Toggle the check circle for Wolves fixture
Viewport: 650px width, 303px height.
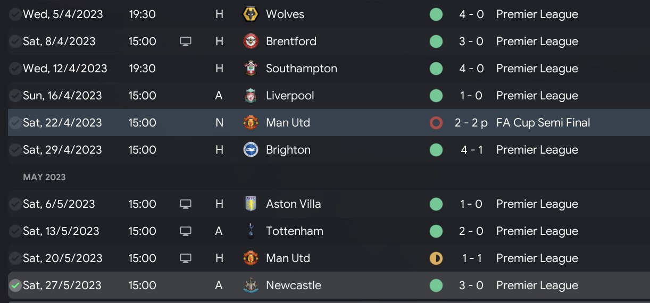(x=15, y=14)
